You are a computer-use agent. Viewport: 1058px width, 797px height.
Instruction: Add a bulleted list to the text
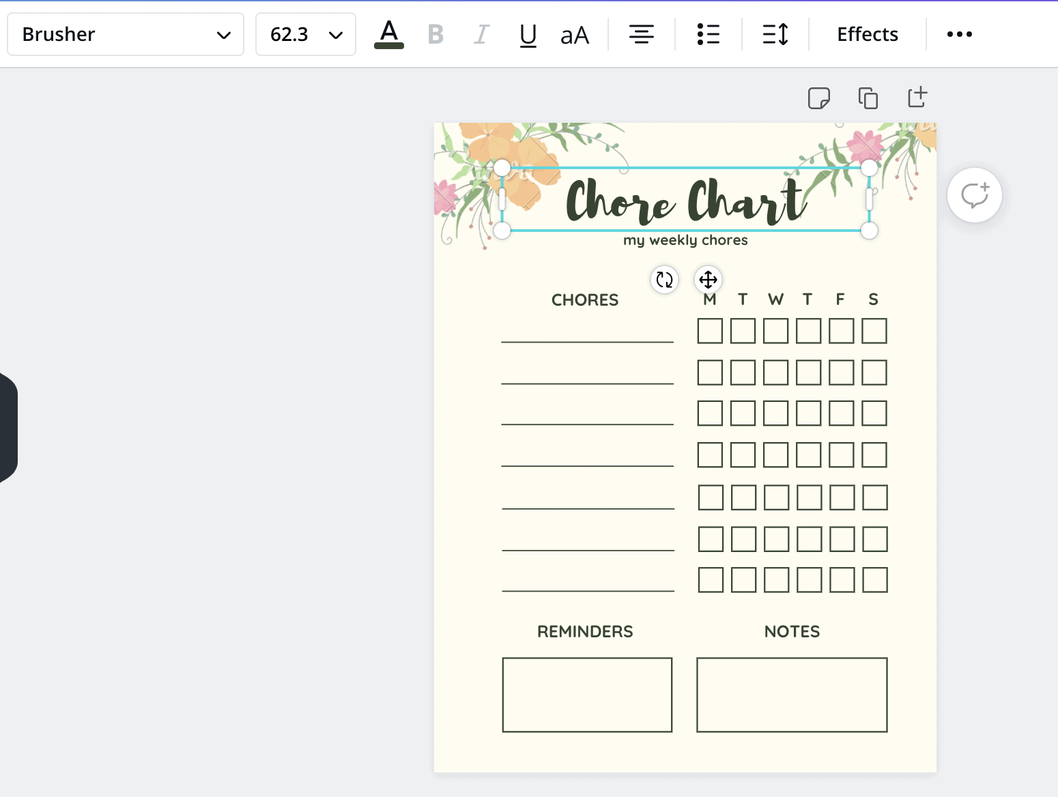(x=708, y=34)
